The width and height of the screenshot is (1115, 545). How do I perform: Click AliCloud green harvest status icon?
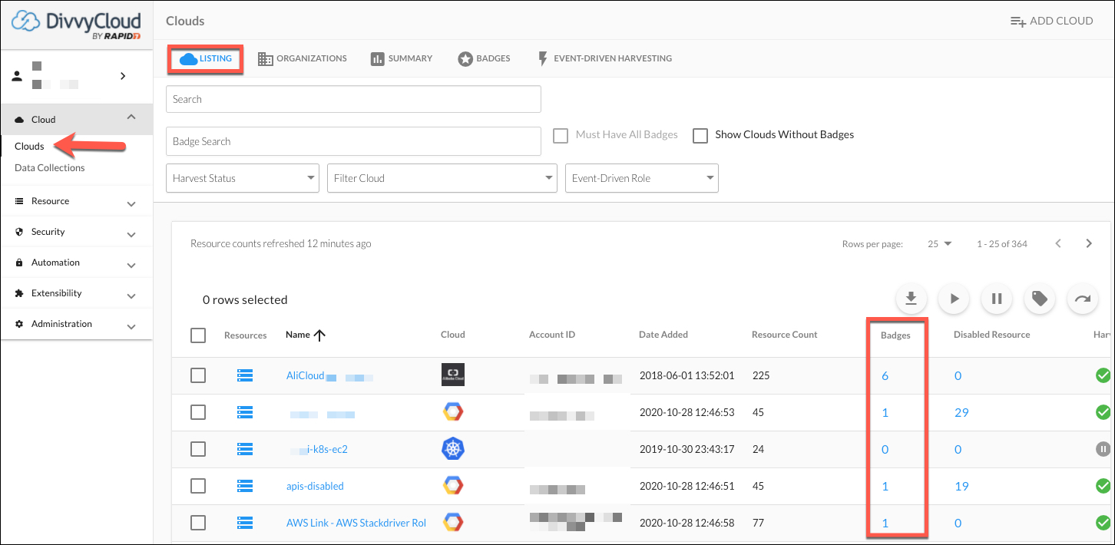(x=1103, y=375)
